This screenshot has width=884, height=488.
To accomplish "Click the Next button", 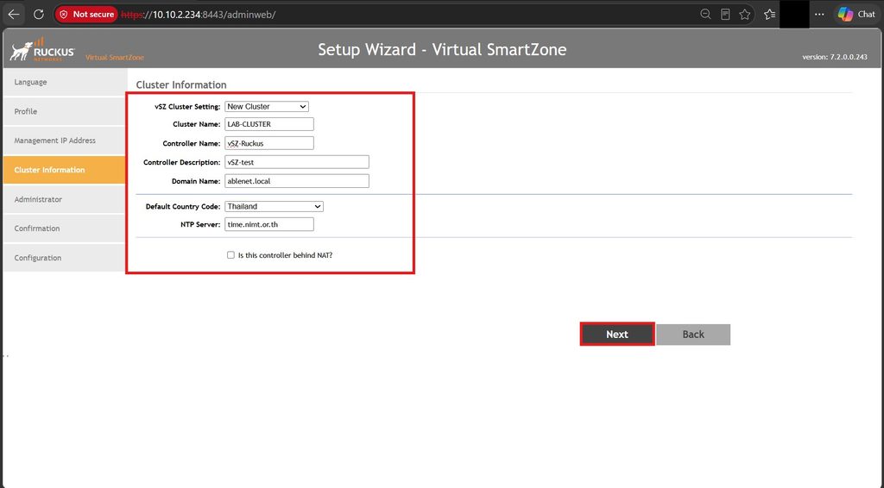I will [x=617, y=335].
